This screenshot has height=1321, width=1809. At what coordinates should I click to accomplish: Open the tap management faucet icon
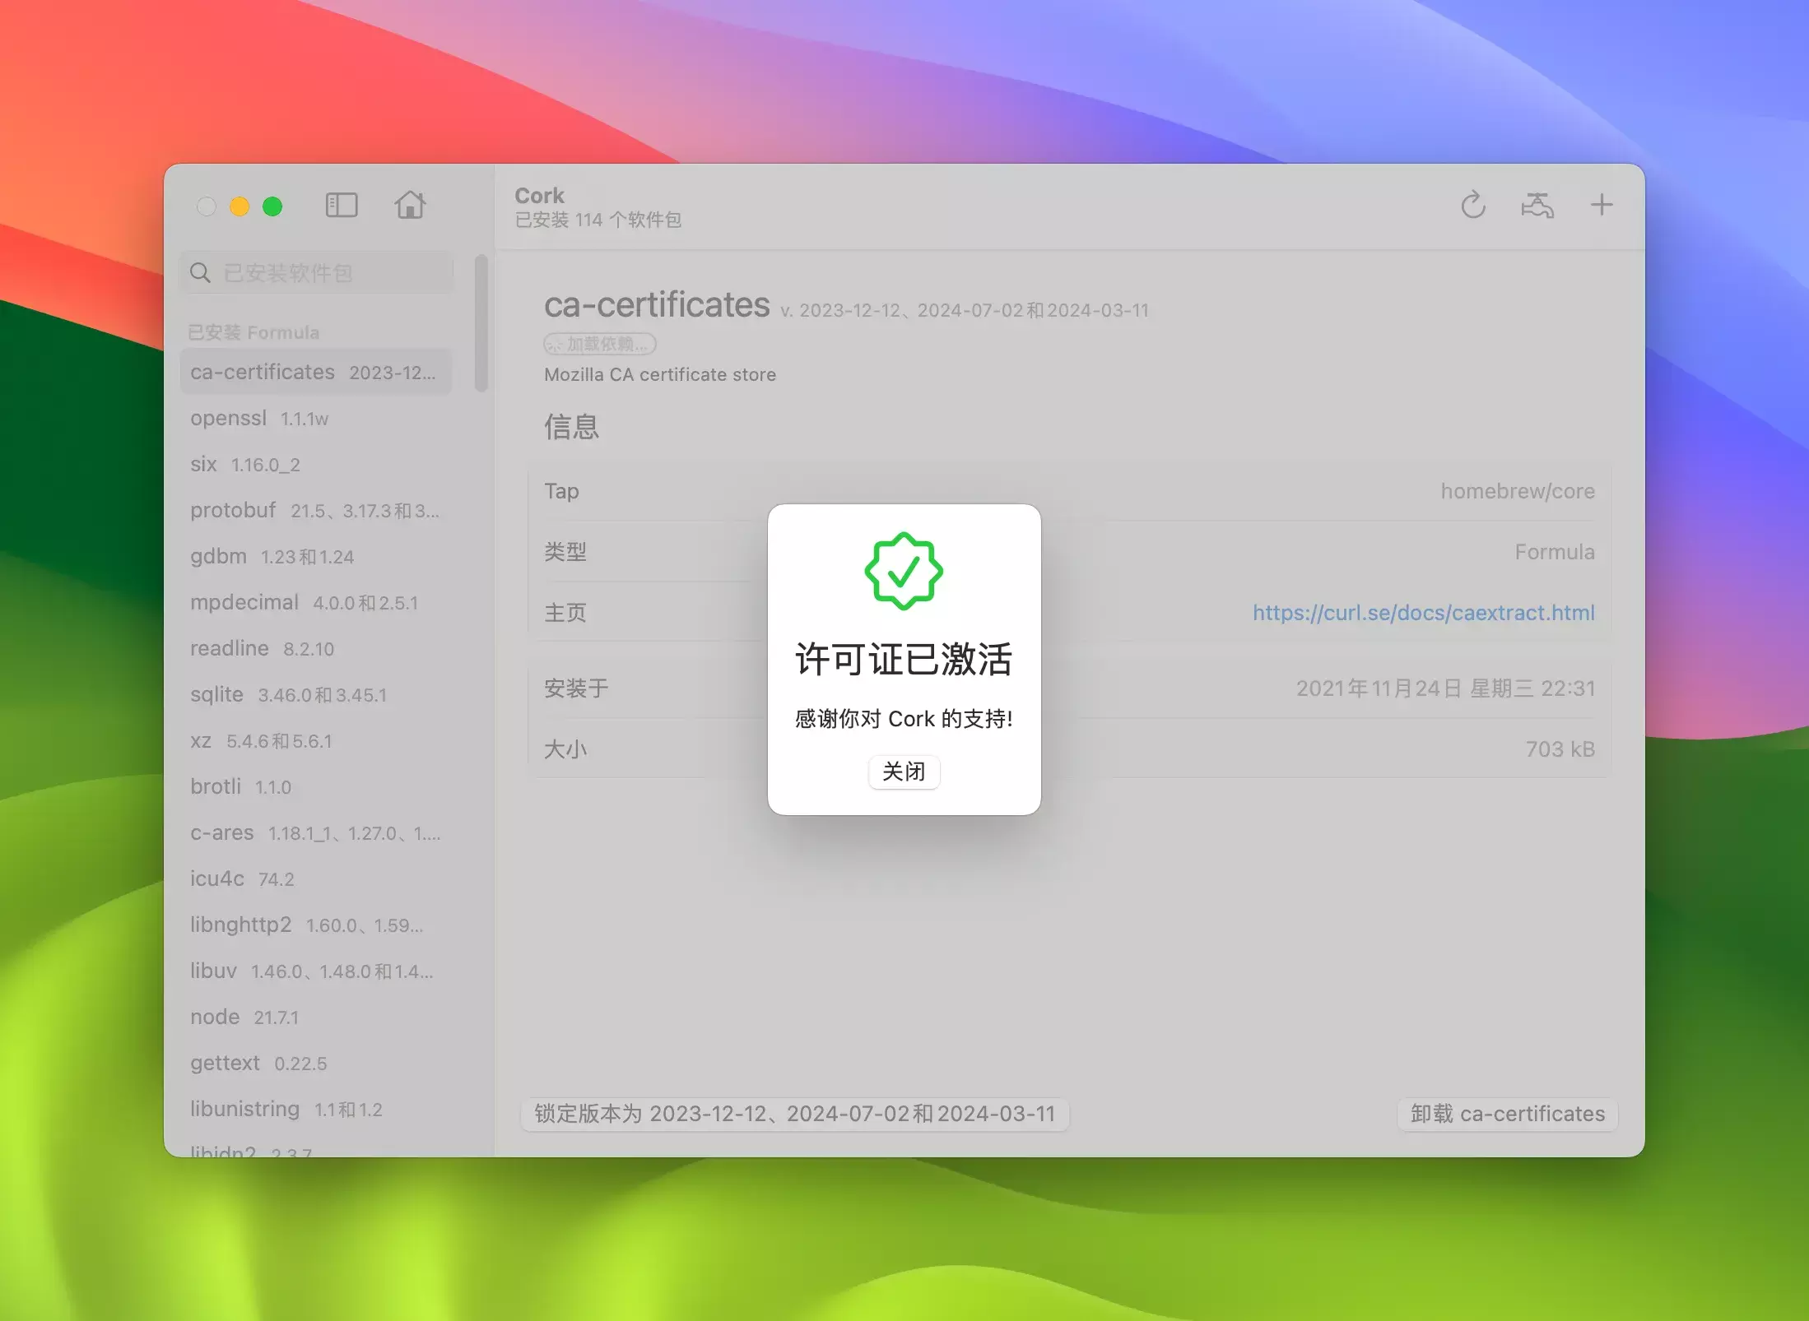click(x=1537, y=205)
